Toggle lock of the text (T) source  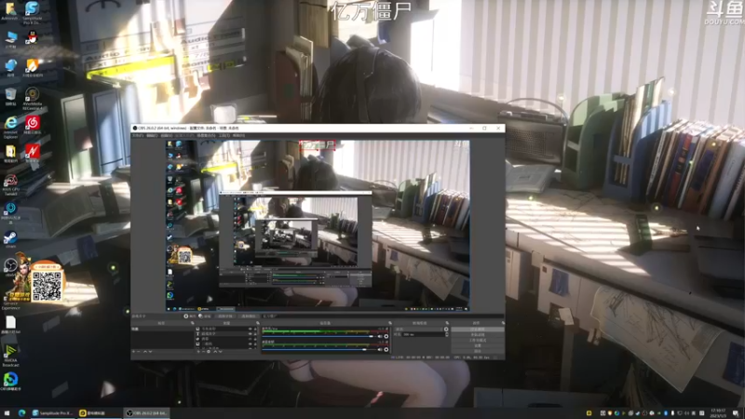[x=255, y=333]
